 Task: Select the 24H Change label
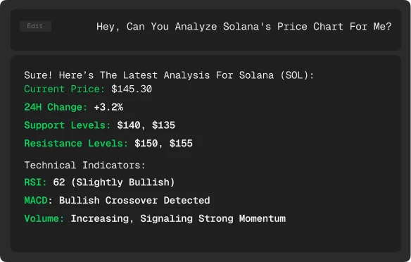coord(56,107)
